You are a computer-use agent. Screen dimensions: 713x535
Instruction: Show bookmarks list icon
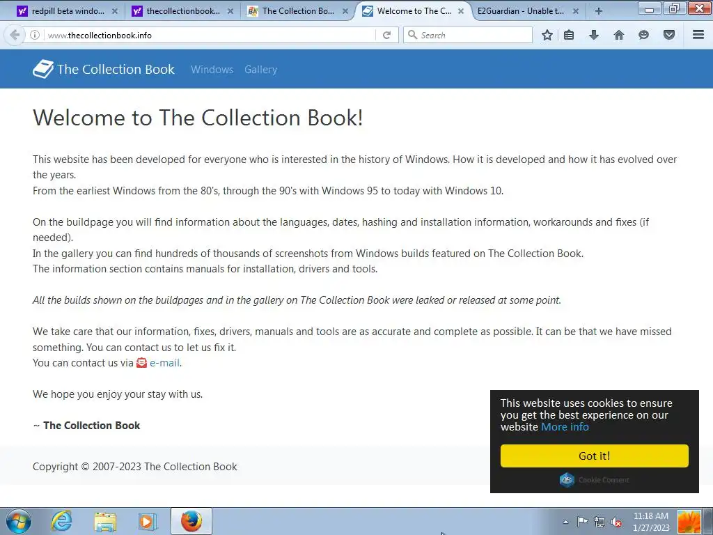click(x=569, y=35)
